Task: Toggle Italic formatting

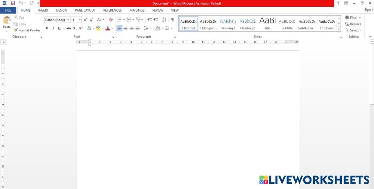Action: click(x=53, y=28)
